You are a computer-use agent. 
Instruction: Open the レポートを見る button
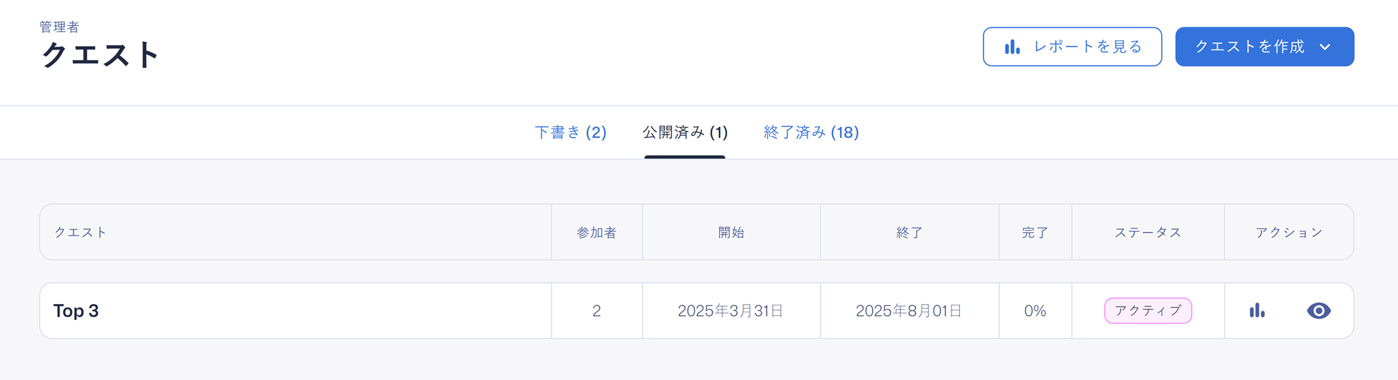(x=1072, y=47)
